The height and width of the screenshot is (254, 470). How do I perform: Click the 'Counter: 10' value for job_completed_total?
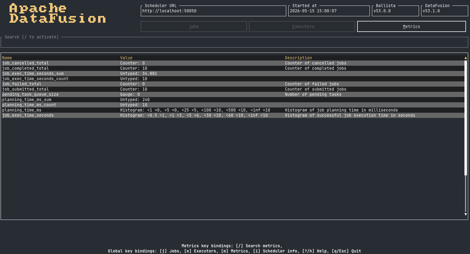(134, 68)
